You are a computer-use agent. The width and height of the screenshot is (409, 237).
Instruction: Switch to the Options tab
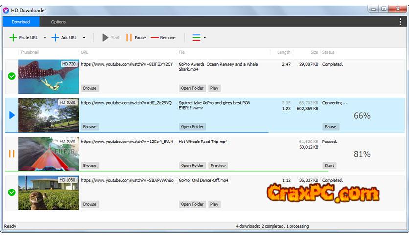click(x=58, y=22)
